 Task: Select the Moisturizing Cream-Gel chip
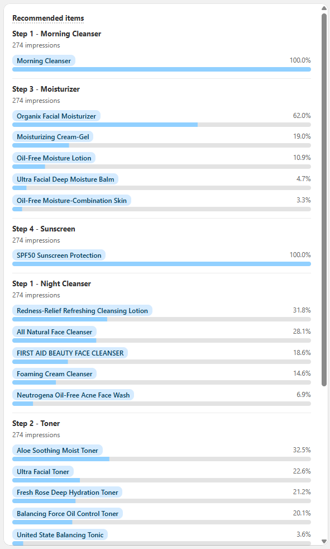52,136
